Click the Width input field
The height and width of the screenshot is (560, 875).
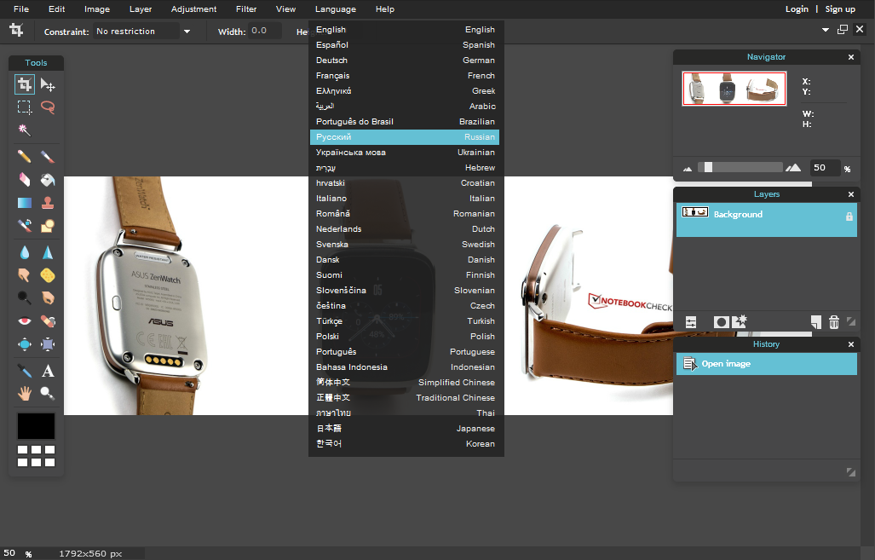pos(265,31)
